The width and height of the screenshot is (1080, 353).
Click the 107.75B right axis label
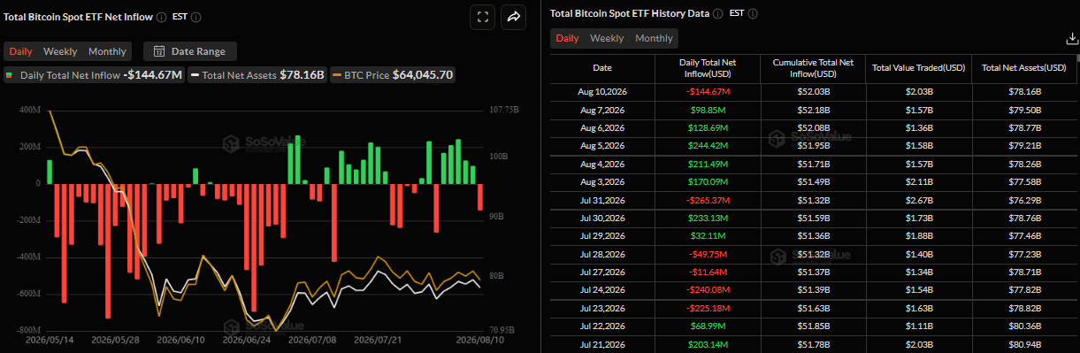[x=504, y=110]
